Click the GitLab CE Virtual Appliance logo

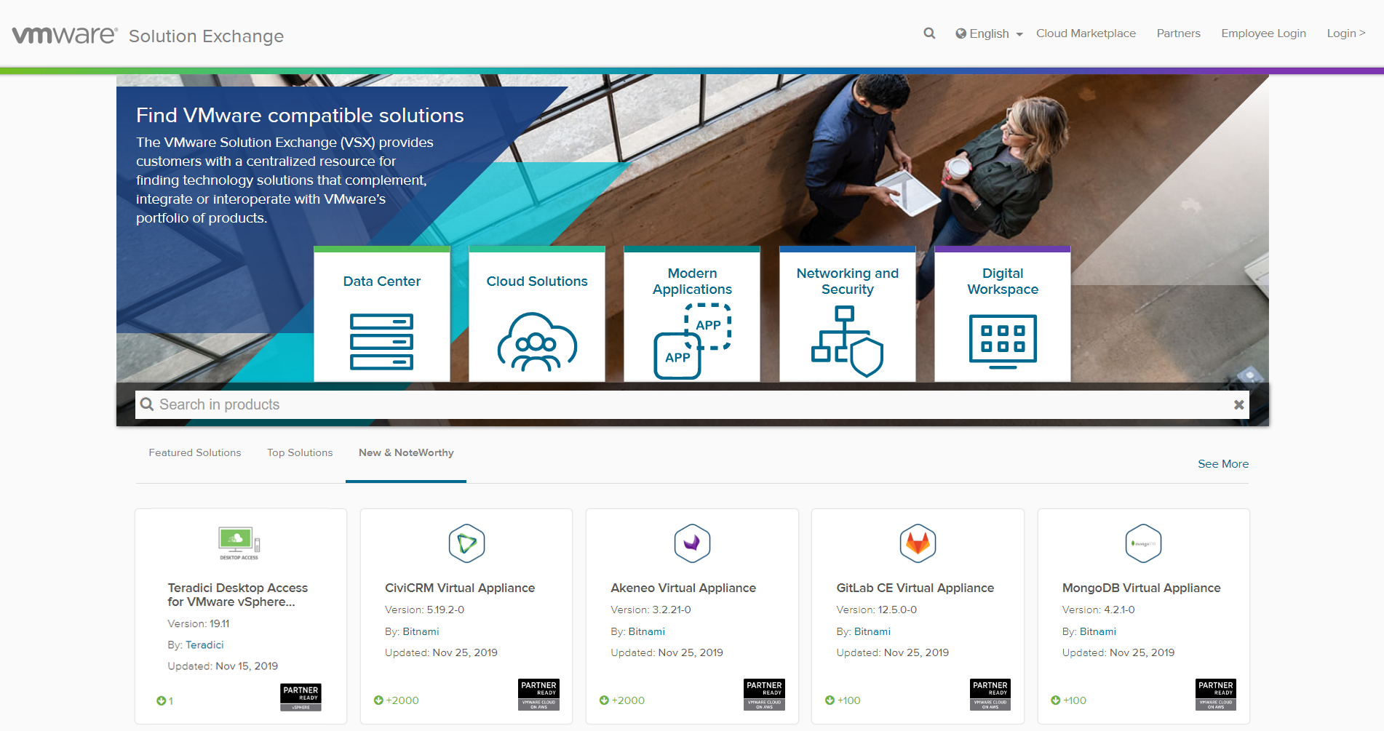[917, 543]
